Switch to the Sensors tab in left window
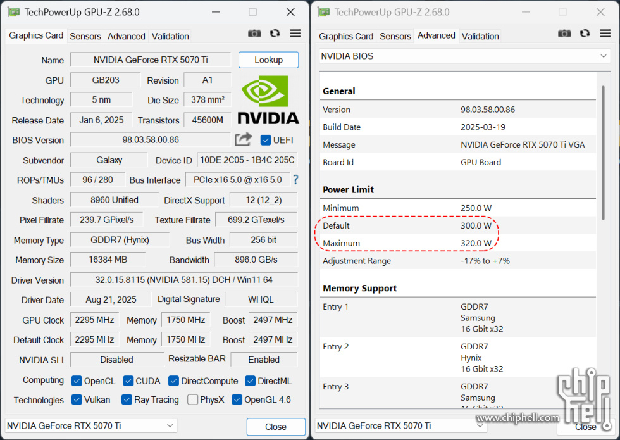Viewport: 620px width, 440px height. click(x=85, y=37)
